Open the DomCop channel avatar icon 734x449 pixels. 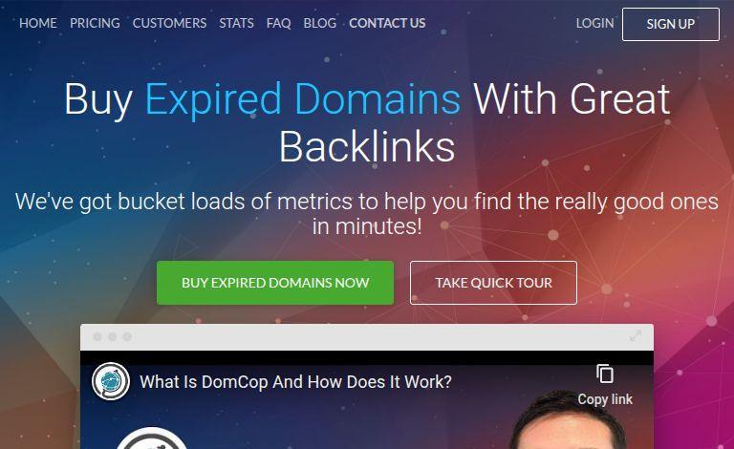click(x=111, y=381)
